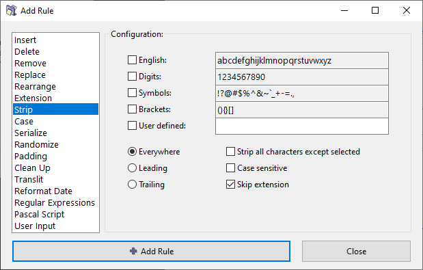Select the Leading radio button
Image resolution: width=423 pixels, height=270 pixels.
click(x=132, y=168)
